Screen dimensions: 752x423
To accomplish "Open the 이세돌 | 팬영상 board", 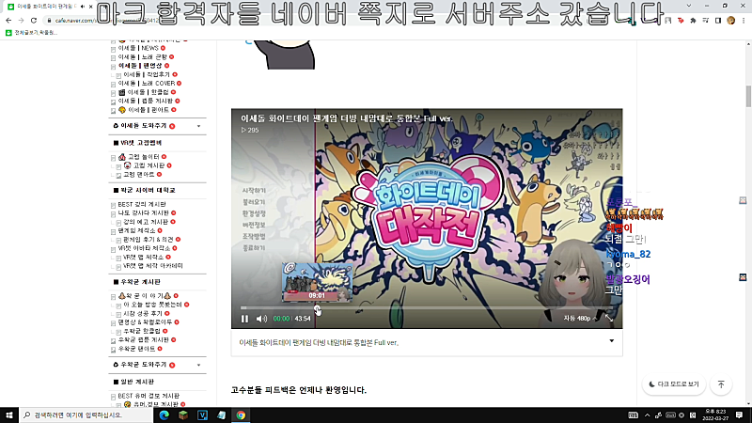I will [x=140, y=66].
